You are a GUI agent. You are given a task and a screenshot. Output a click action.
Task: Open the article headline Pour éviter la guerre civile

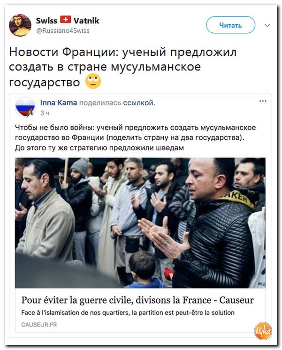click(137, 300)
